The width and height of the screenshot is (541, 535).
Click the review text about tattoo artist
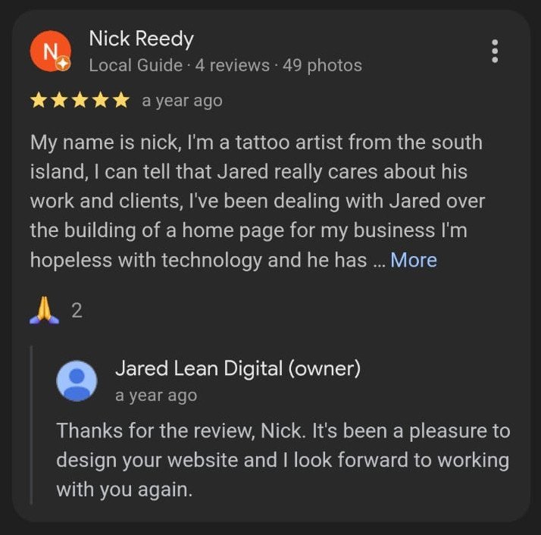point(258,202)
